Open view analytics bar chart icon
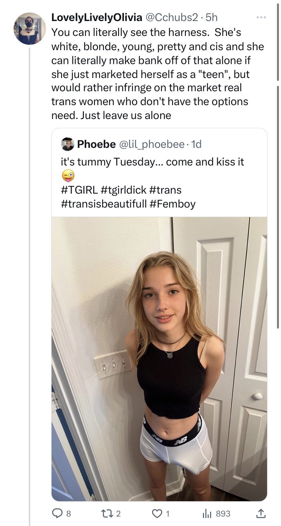This screenshot has width=281, height=526. (207, 513)
